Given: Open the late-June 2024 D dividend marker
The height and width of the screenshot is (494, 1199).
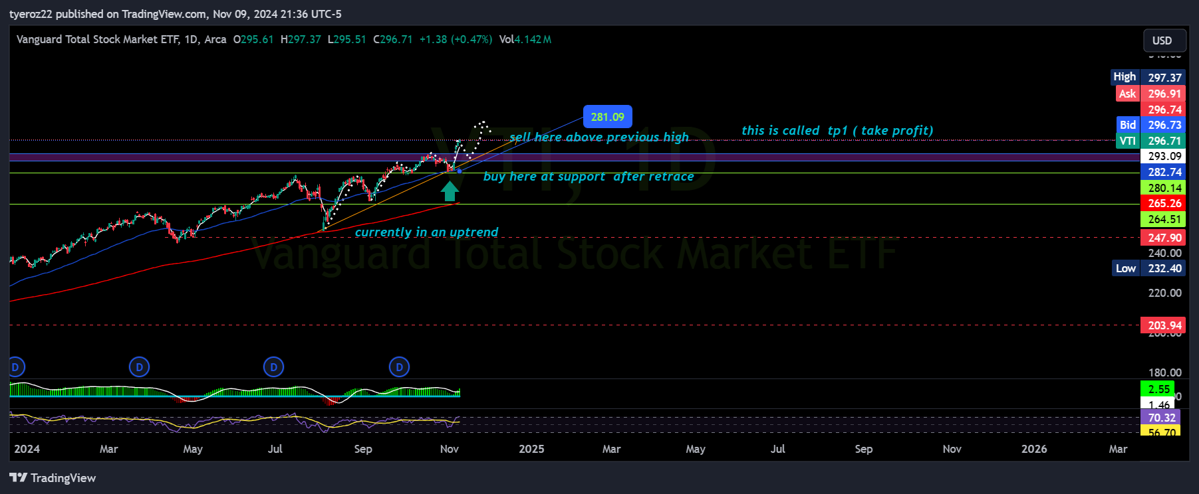Looking at the screenshot, I should pyautogui.click(x=273, y=367).
